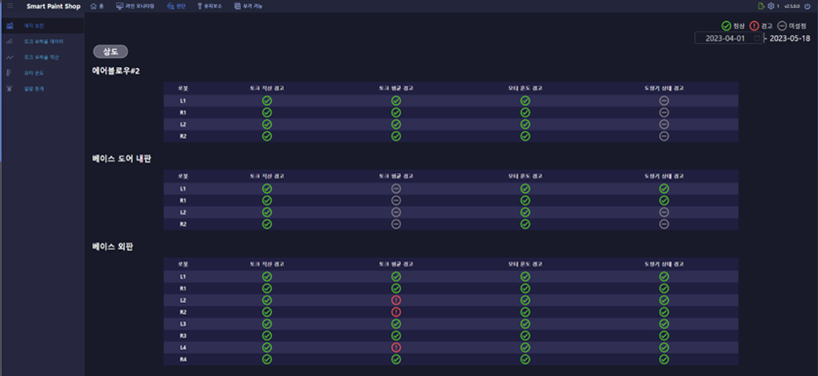This screenshot has width=818, height=376.
Task: Click 베이스 도어 내판 L2 모터 온도 green icon
Action: click(x=525, y=212)
